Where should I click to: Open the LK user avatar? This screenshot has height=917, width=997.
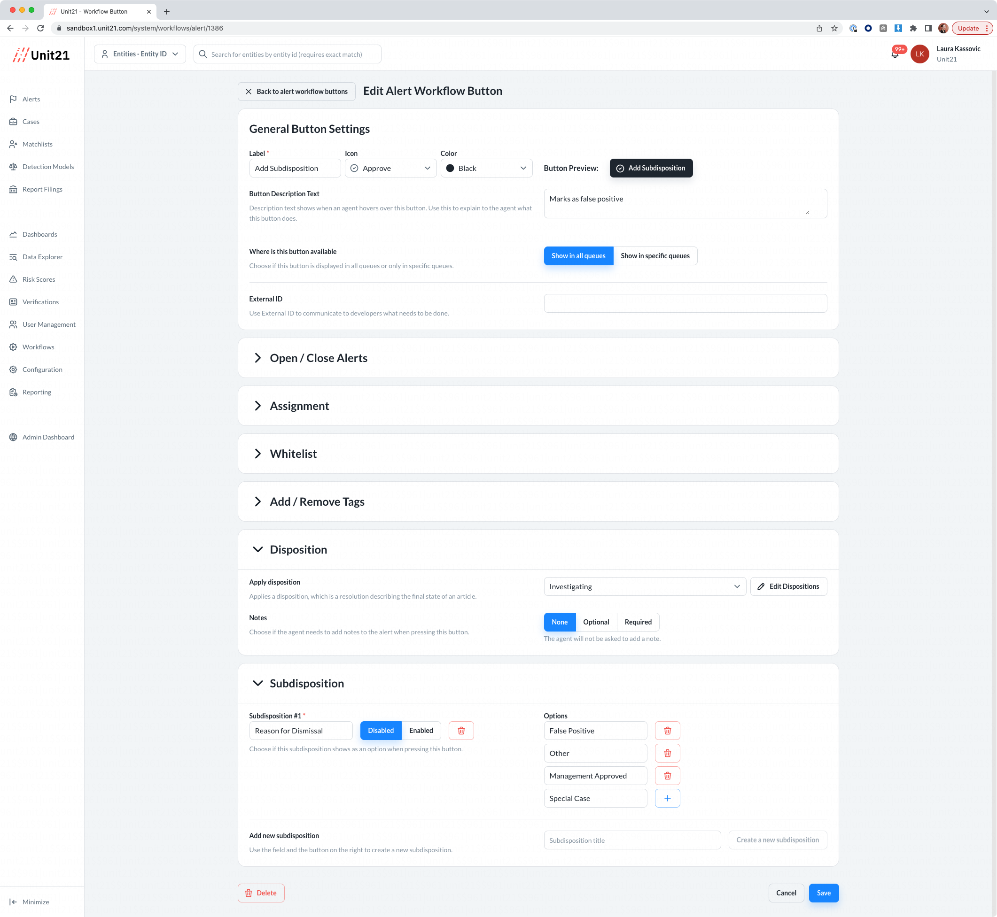[919, 54]
